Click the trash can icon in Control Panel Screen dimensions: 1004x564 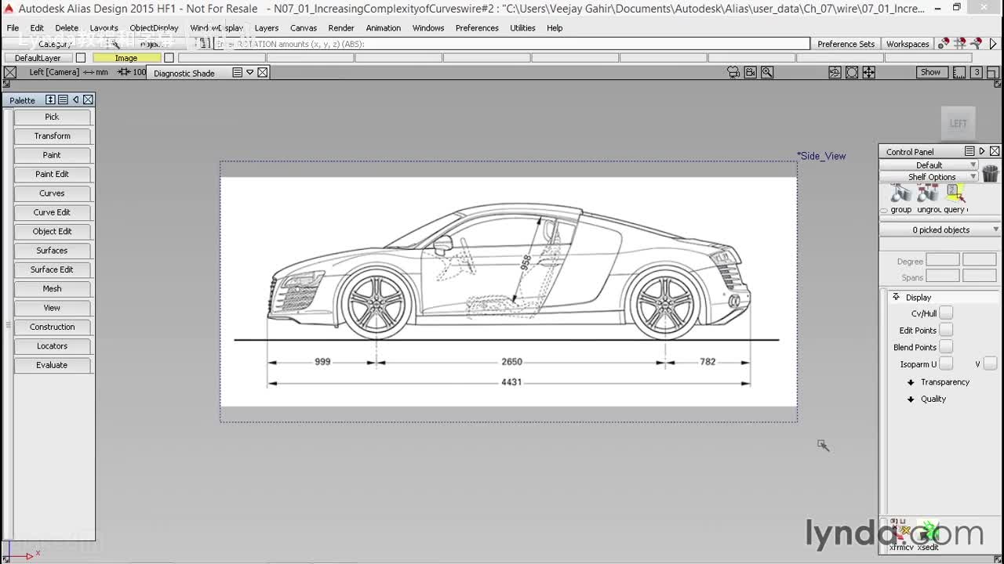990,173
